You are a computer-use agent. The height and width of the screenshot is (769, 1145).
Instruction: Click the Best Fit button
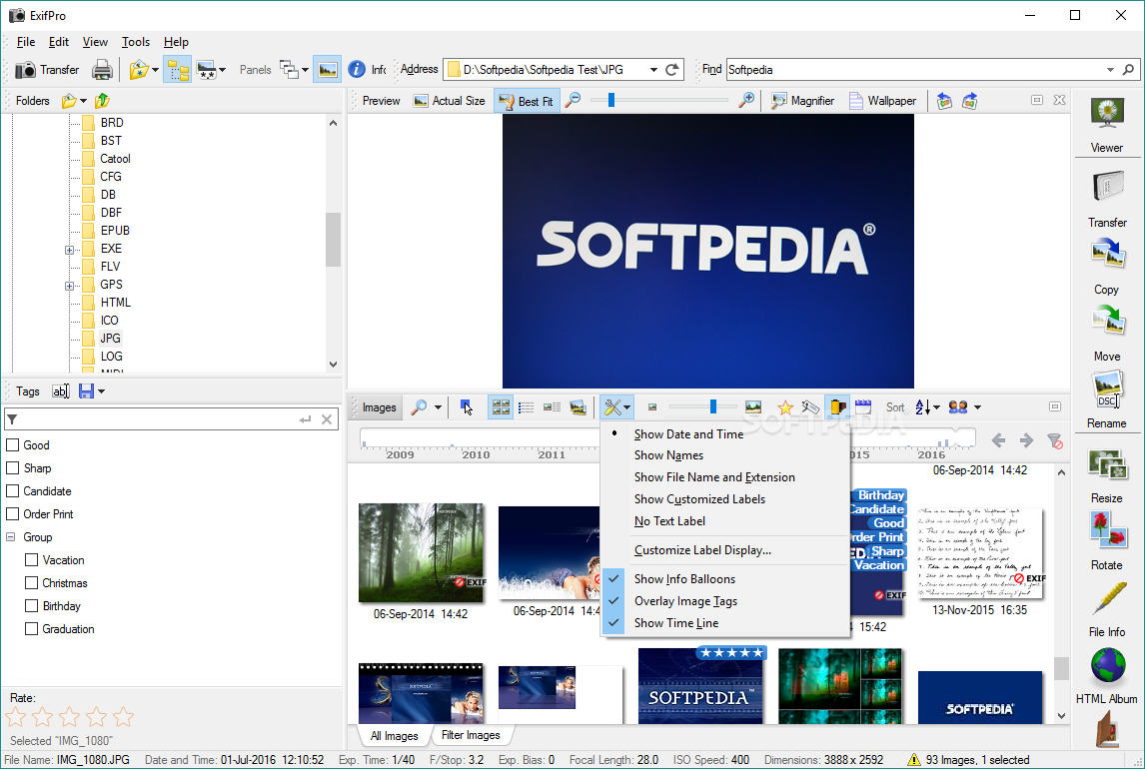pyautogui.click(x=527, y=101)
